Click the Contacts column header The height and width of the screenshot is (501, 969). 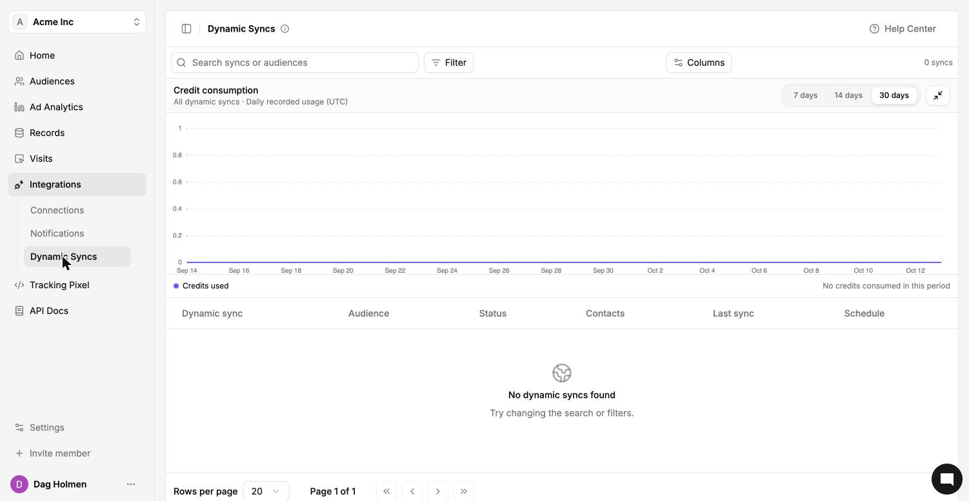pyautogui.click(x=605, y=313)
